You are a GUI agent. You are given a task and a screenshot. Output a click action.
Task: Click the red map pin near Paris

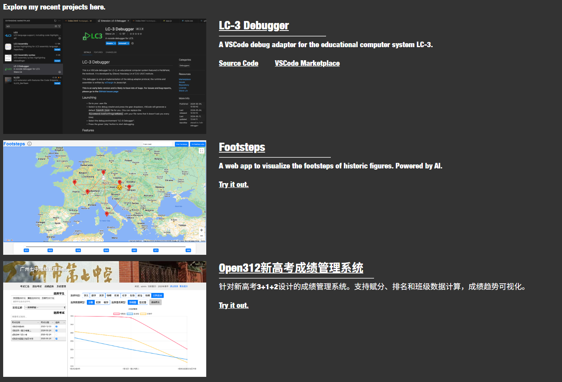pos(75,182)
